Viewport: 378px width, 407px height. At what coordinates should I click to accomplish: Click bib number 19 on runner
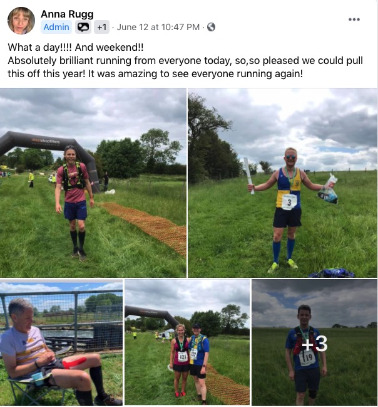[x=307, y=358]
